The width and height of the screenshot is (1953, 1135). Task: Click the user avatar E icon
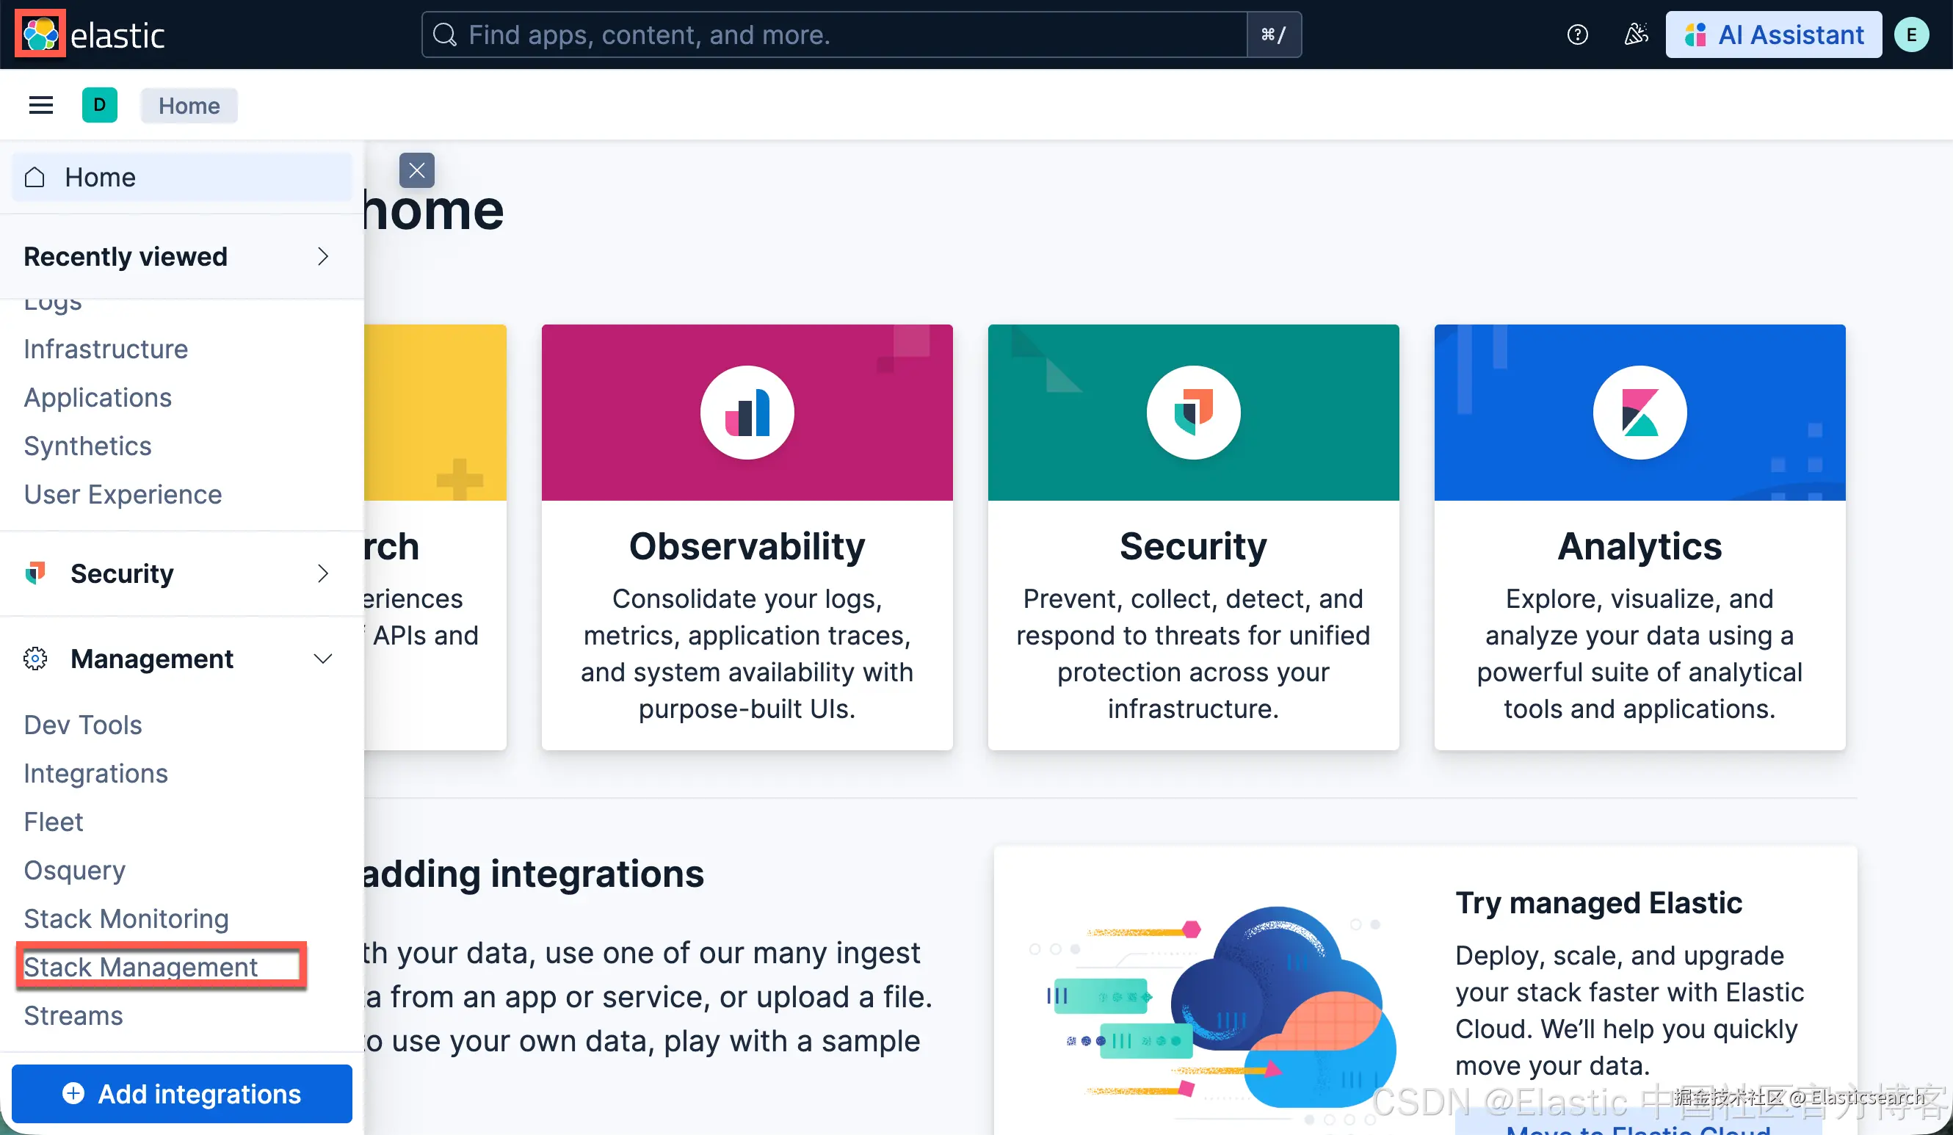point(1911,35)
